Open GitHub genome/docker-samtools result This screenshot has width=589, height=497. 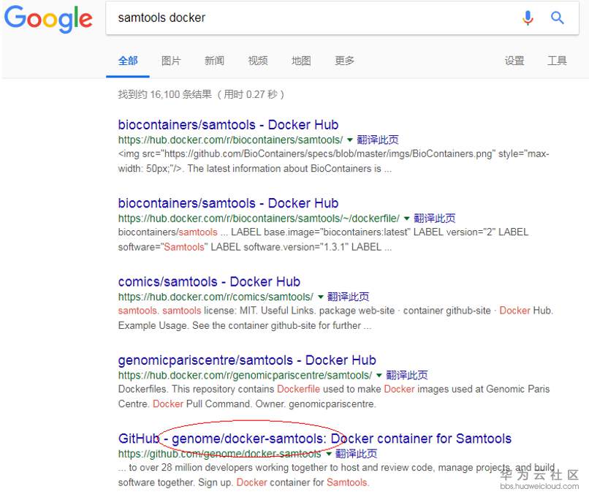click(x=315, y=439)
